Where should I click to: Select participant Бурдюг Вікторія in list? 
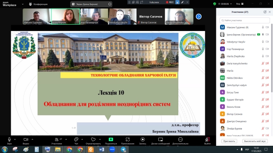coord(244,99)
